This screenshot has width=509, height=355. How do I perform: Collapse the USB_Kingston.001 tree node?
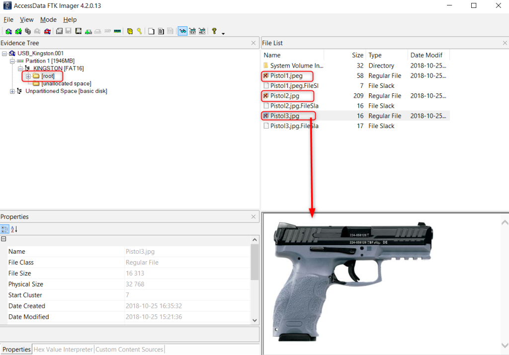coord(4,54)
